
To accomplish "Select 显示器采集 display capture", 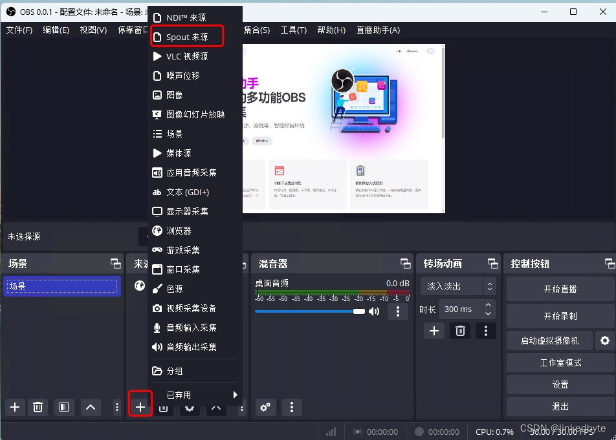I will click(195, 211).
